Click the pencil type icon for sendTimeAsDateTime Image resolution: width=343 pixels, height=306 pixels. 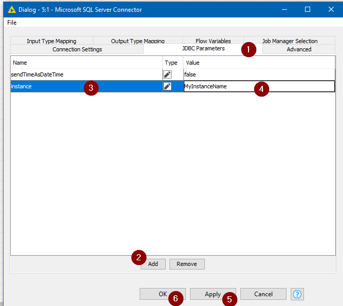pos(167,74)
